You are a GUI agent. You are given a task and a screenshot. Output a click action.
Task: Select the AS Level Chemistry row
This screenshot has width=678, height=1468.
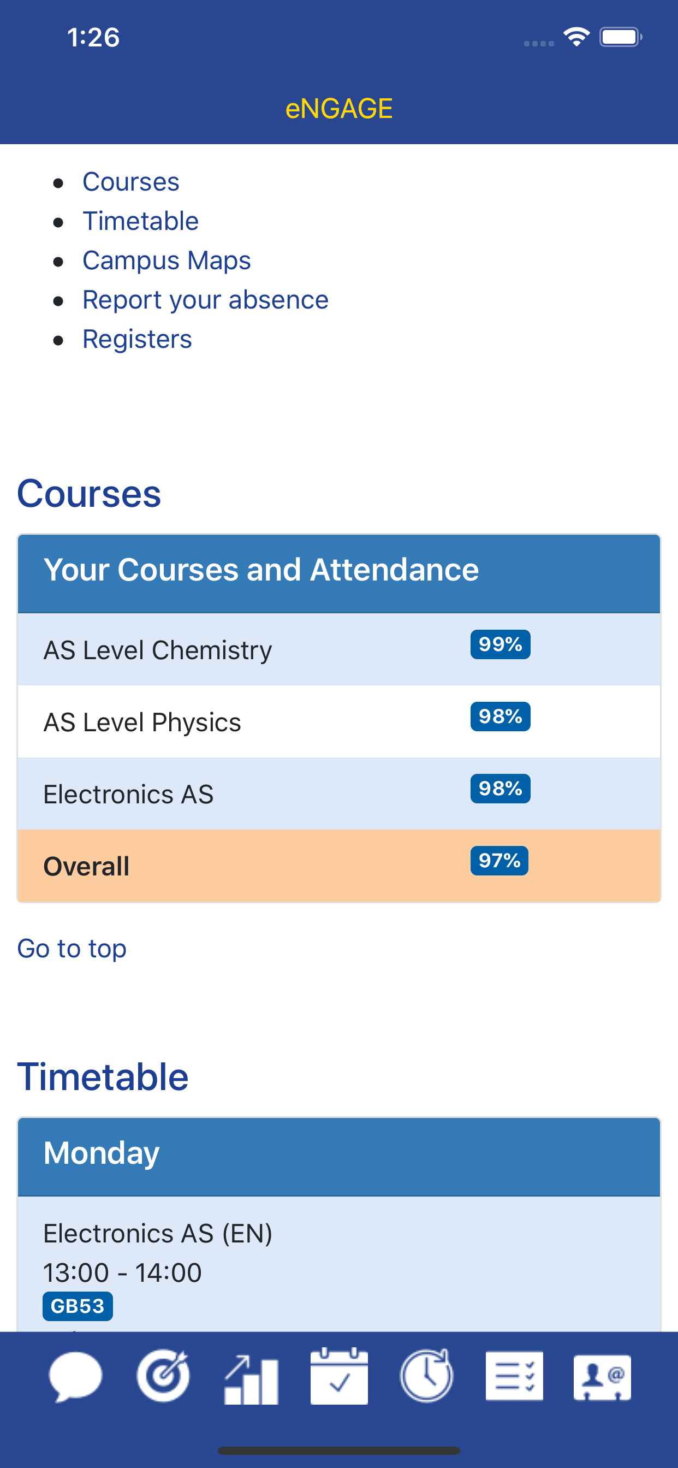click(x=339, y=650)
